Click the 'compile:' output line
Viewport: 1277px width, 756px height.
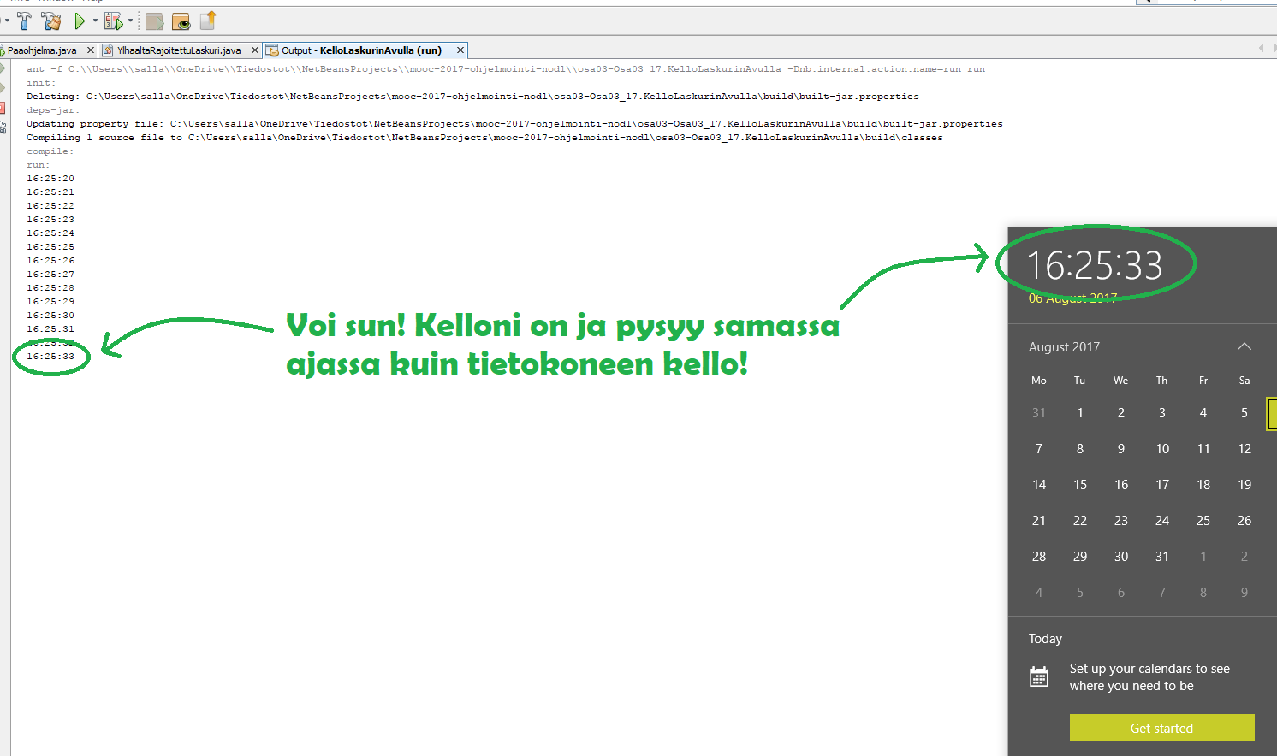click(x=50, y=151)
